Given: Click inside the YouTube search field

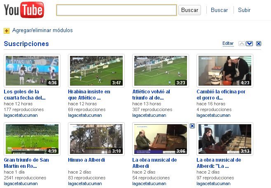Looking at the screenshot, I should click(x=116, y=10).
